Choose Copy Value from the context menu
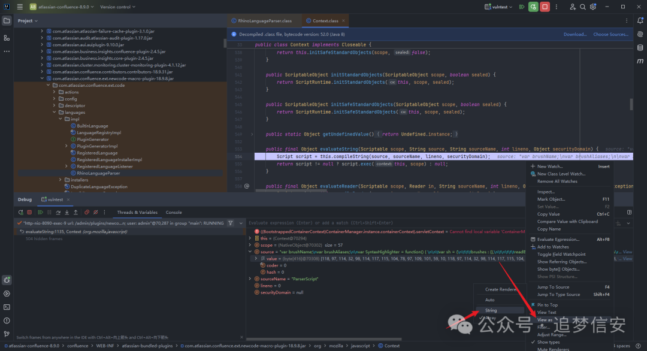 click(x=548, y=214)
